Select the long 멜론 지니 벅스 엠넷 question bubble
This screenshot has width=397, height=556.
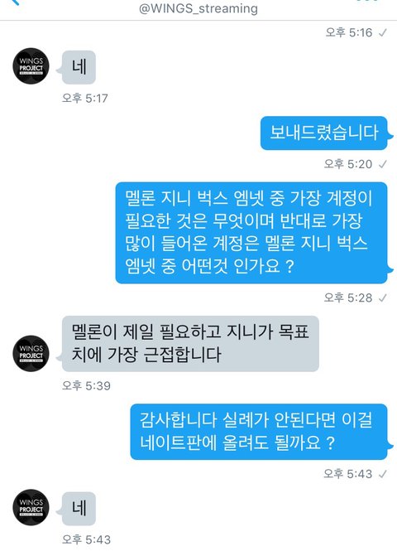pos(251,233)
